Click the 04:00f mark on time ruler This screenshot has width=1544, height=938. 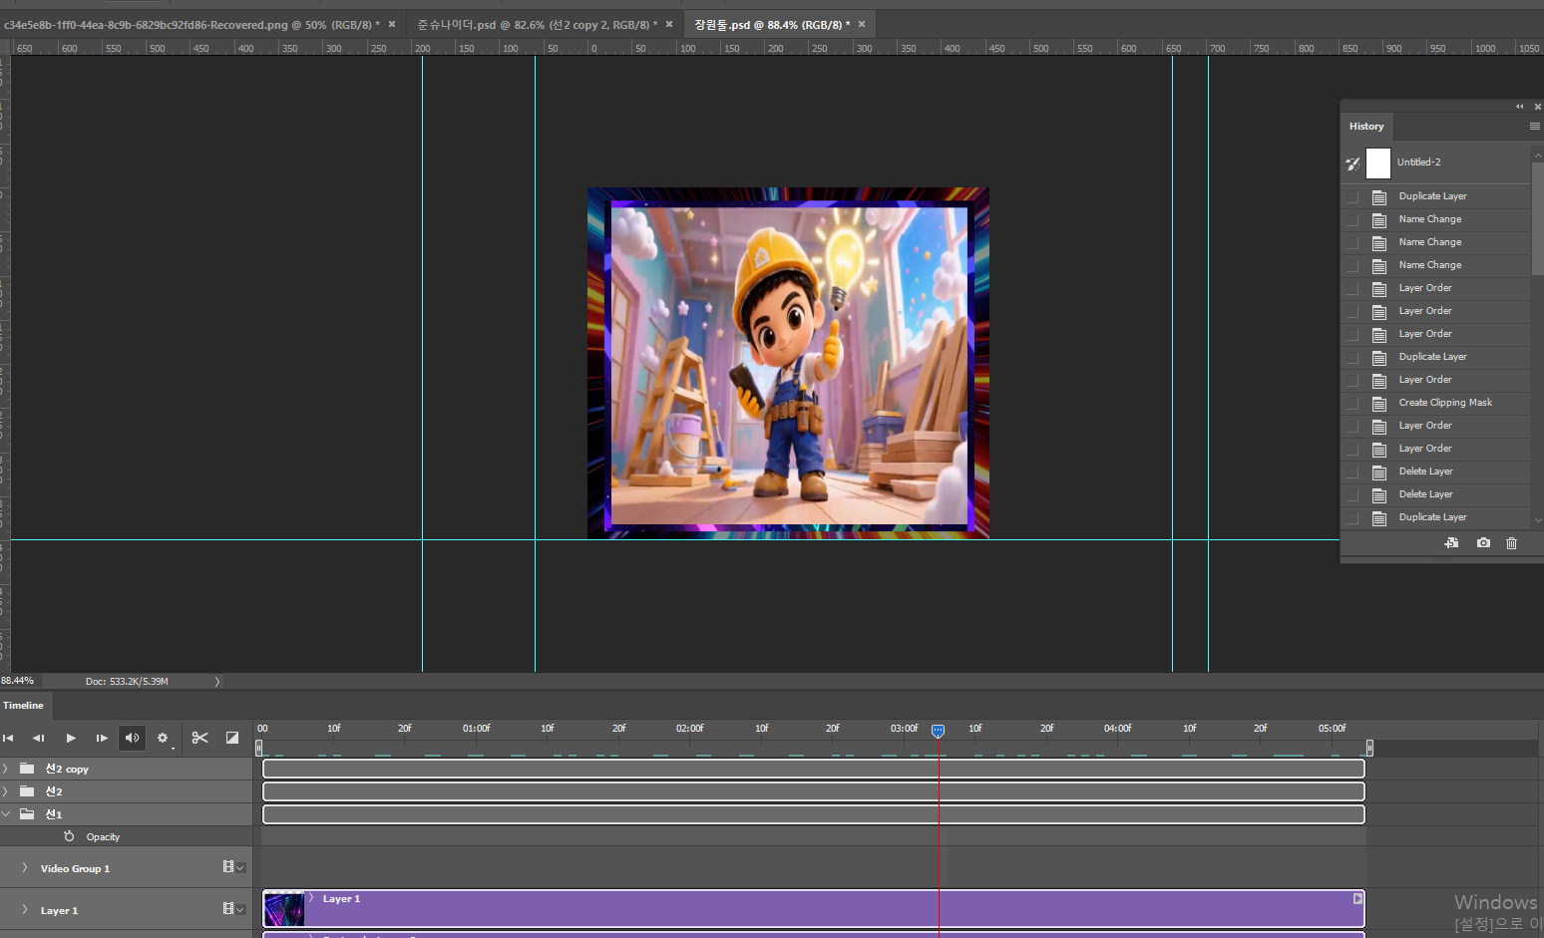tap(1118, 729)
